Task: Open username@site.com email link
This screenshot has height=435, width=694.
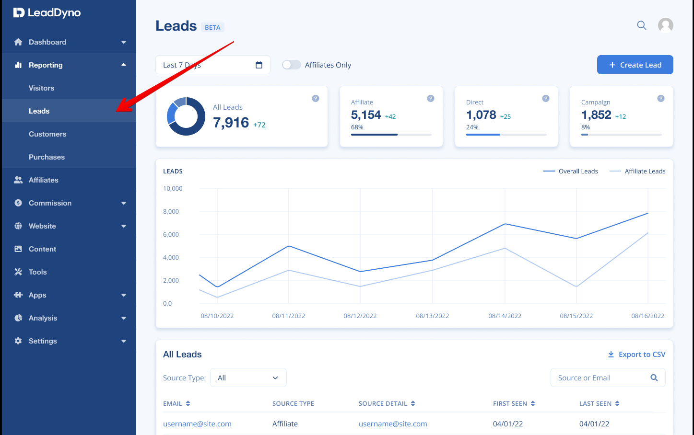Action: tap(197, 424)
